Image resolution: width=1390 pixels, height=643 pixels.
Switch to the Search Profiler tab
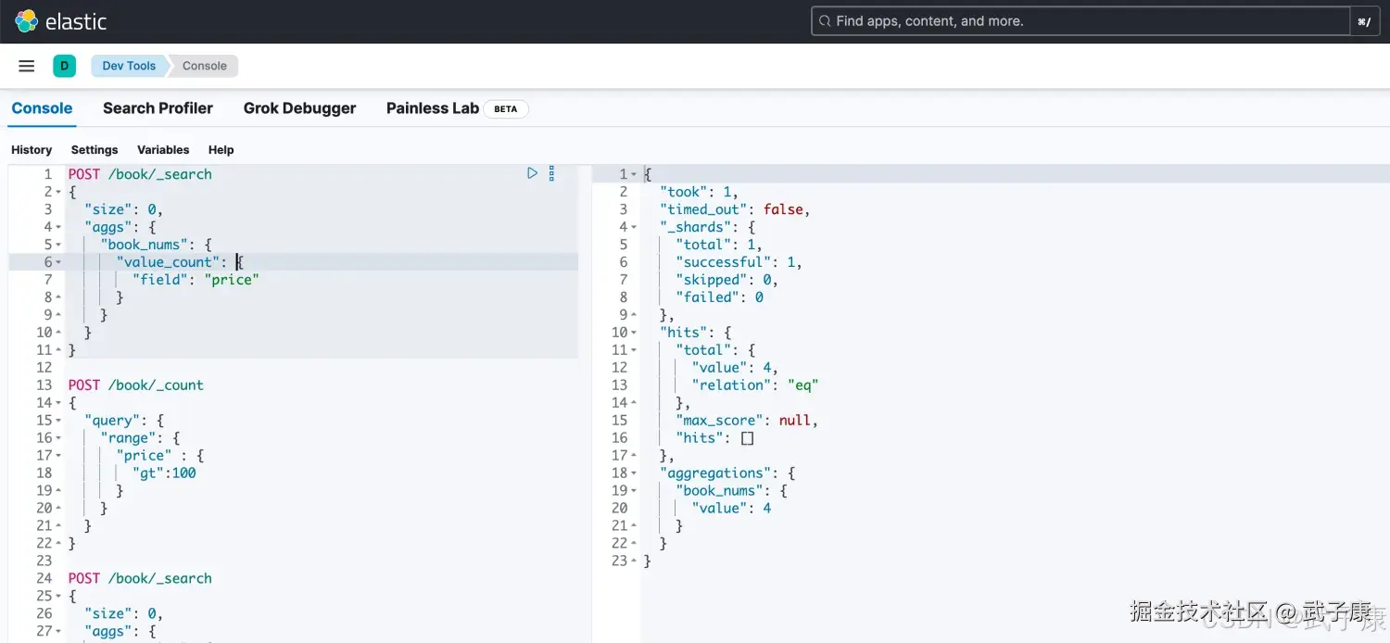158,108
